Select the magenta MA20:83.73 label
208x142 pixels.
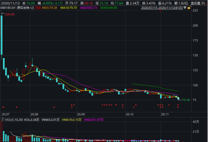click(x=88, y=8)
